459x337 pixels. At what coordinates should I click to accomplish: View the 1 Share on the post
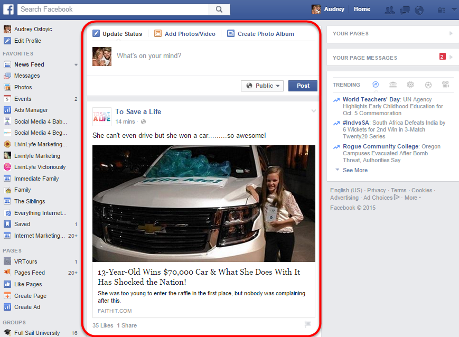(x=127, y=325)
